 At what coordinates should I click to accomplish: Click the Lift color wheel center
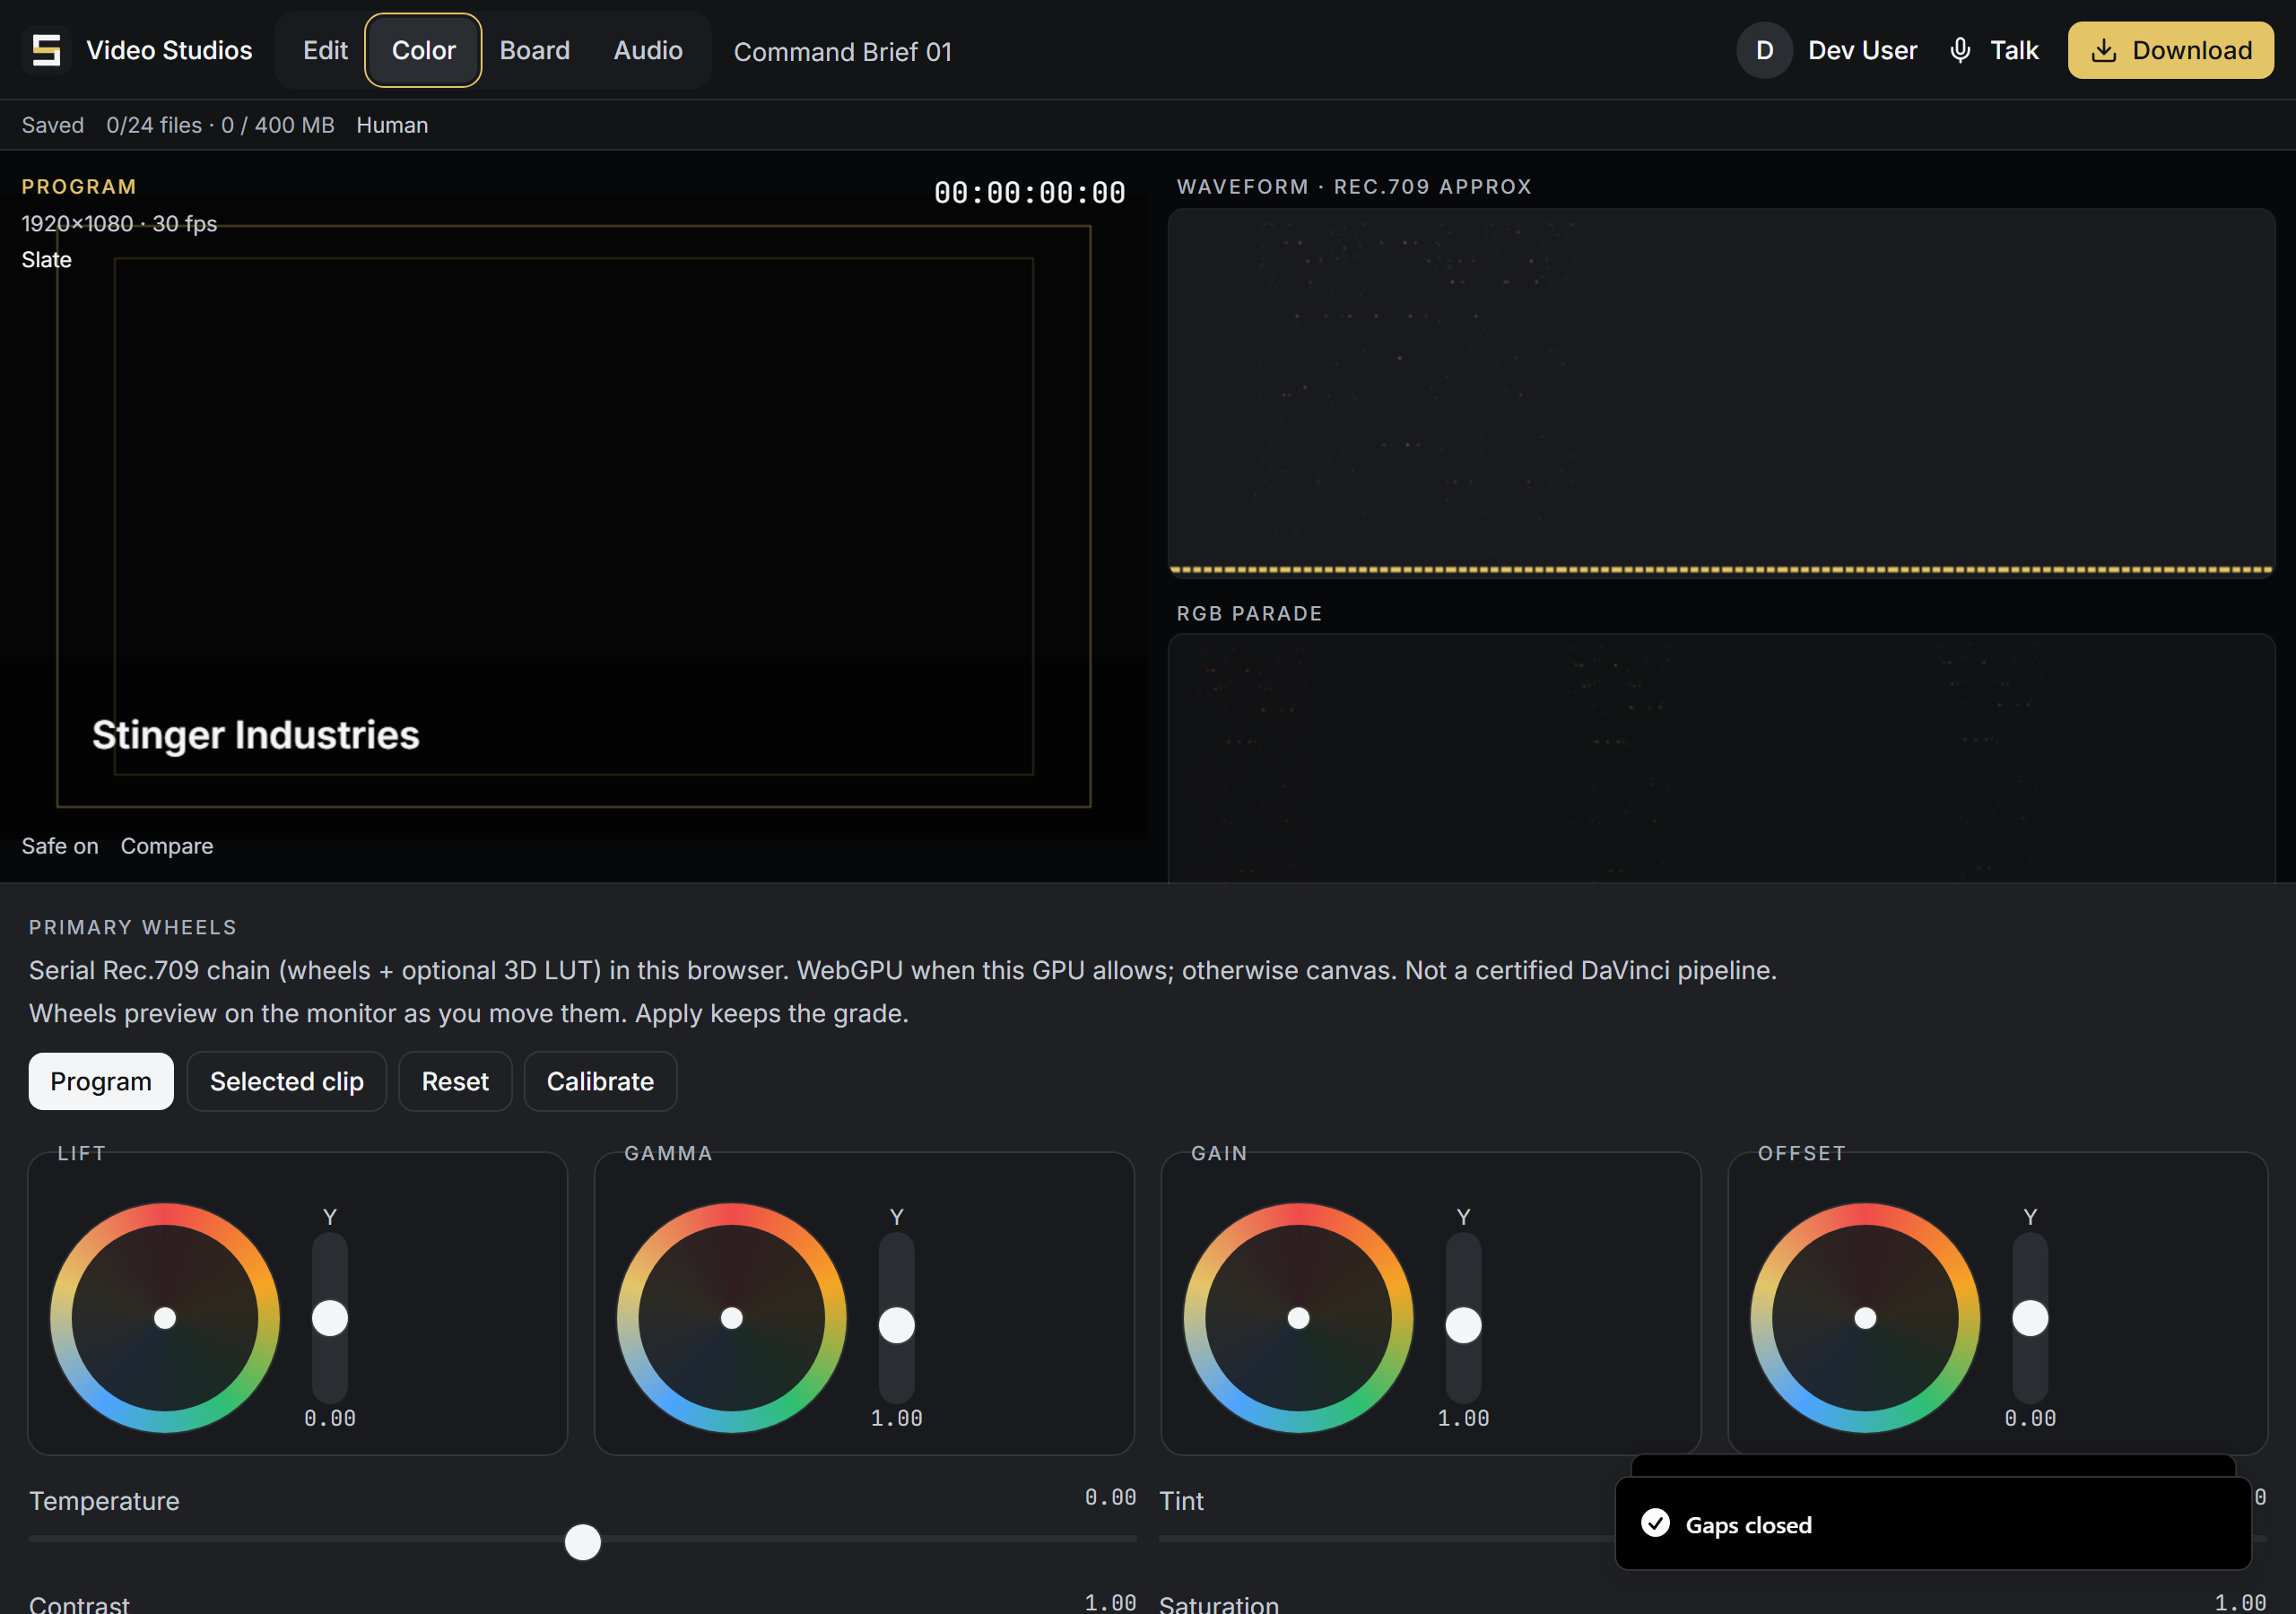[165, 1318]
